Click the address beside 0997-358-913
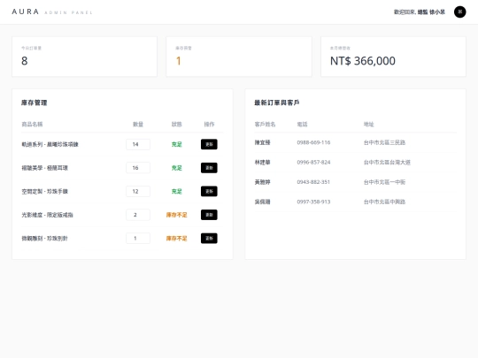The height and width of the screenshot is (358, 478). (x=384, y=202)
